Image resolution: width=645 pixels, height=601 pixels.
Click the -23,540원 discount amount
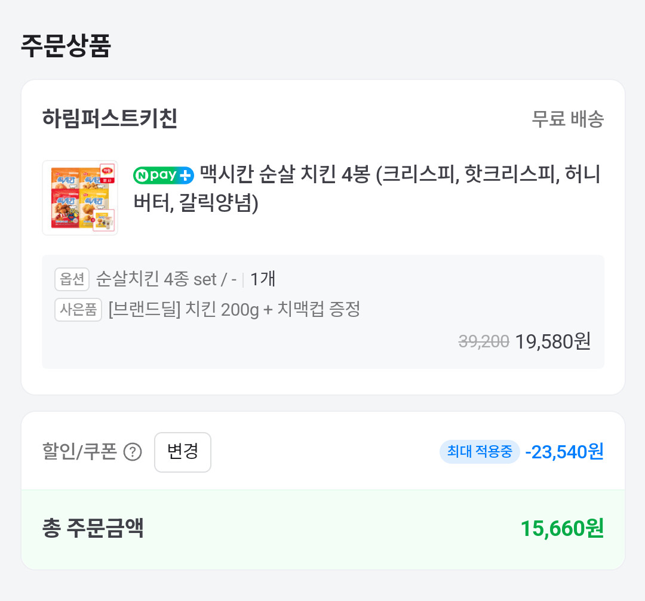564,452
